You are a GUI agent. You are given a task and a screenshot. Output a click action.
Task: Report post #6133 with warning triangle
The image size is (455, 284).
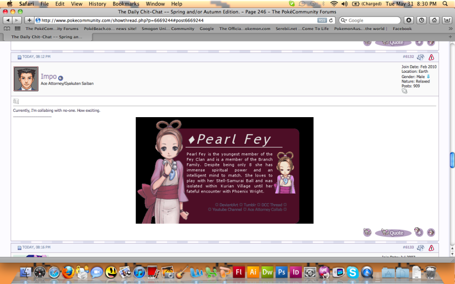click(x=431, y=248)
